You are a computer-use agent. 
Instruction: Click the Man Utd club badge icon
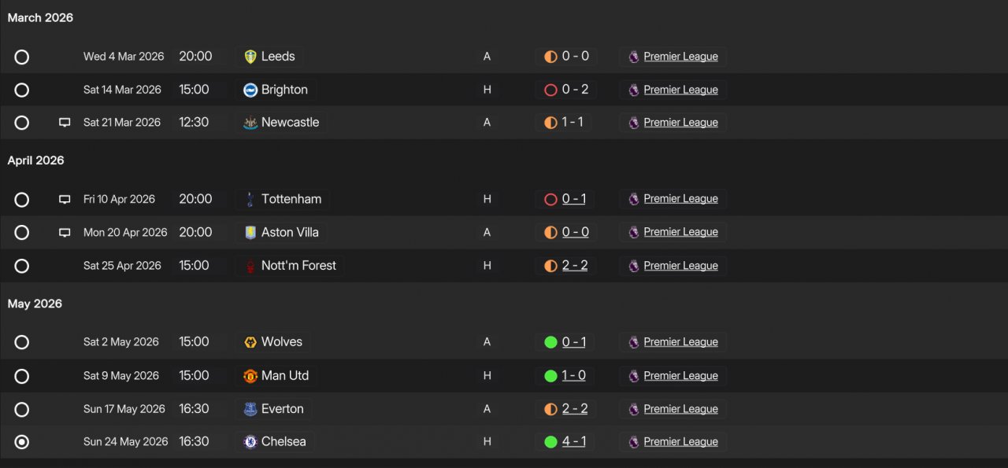click(250, 376)
